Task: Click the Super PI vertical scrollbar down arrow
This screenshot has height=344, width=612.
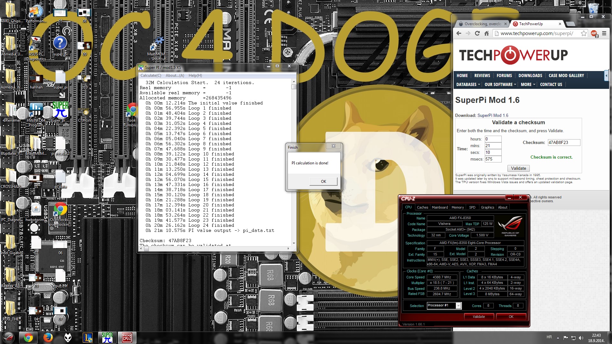Action: 294,243
